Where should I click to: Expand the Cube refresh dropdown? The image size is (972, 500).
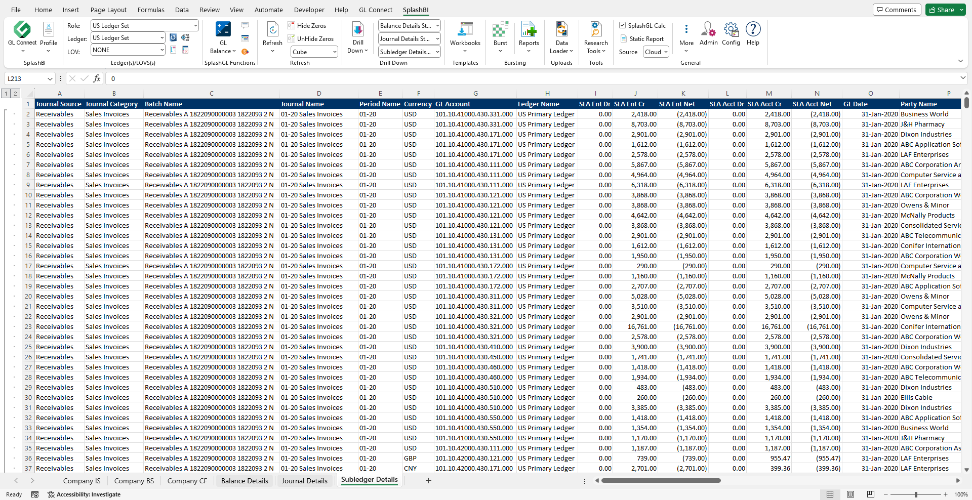click(335, 52)
